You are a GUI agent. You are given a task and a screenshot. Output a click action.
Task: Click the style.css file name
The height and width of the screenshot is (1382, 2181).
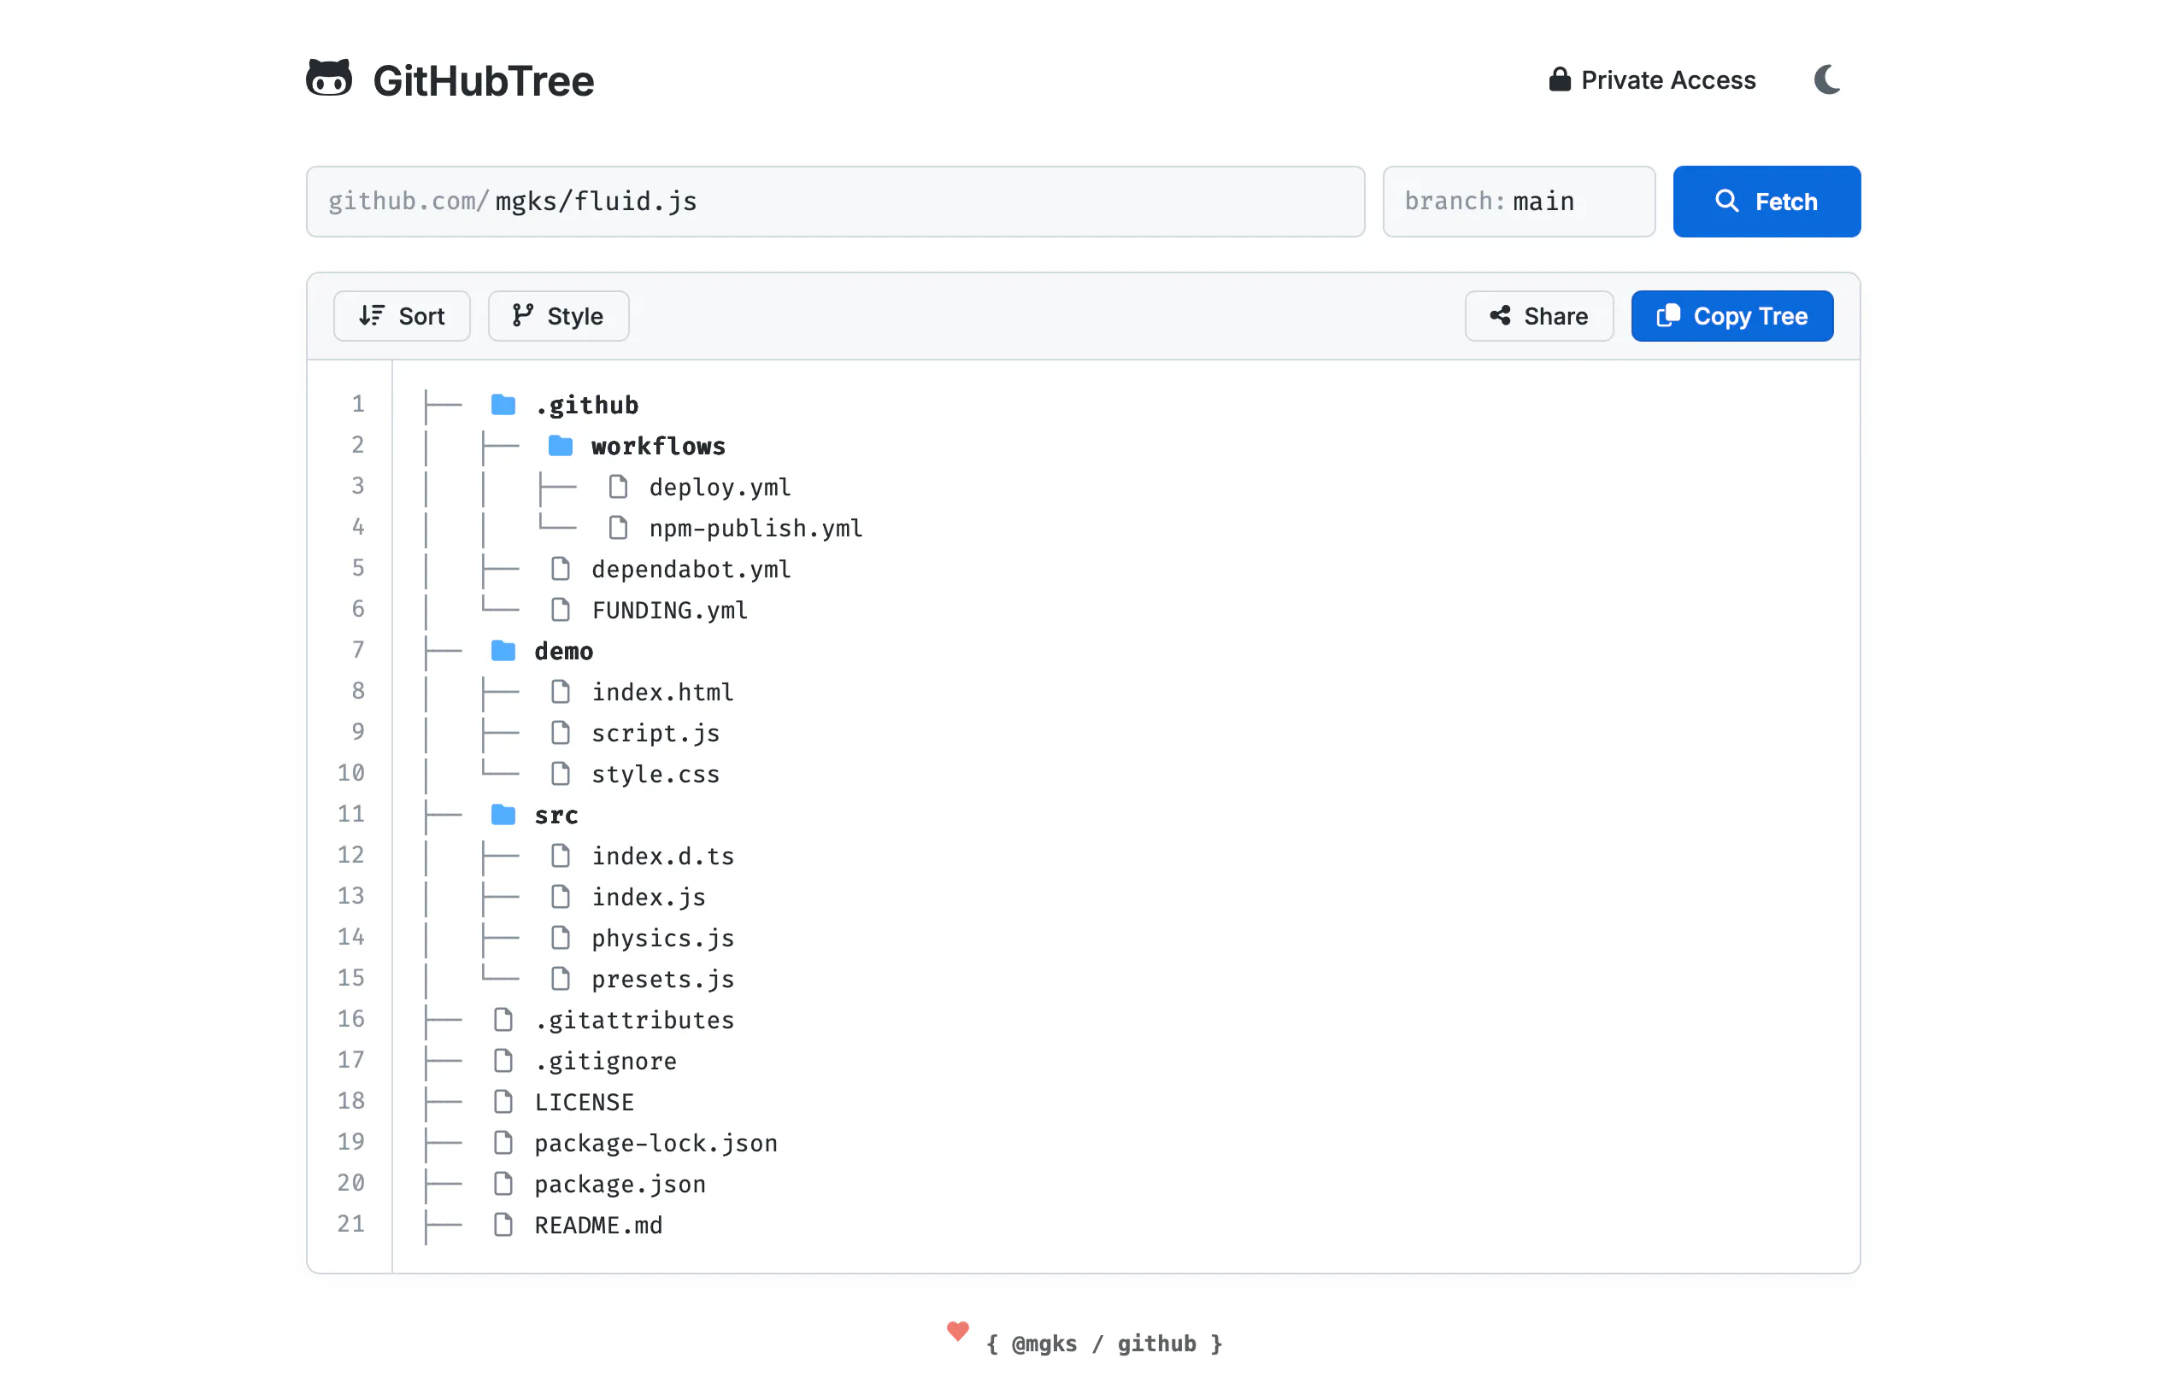pyautogui.click(x=655, y=774)
